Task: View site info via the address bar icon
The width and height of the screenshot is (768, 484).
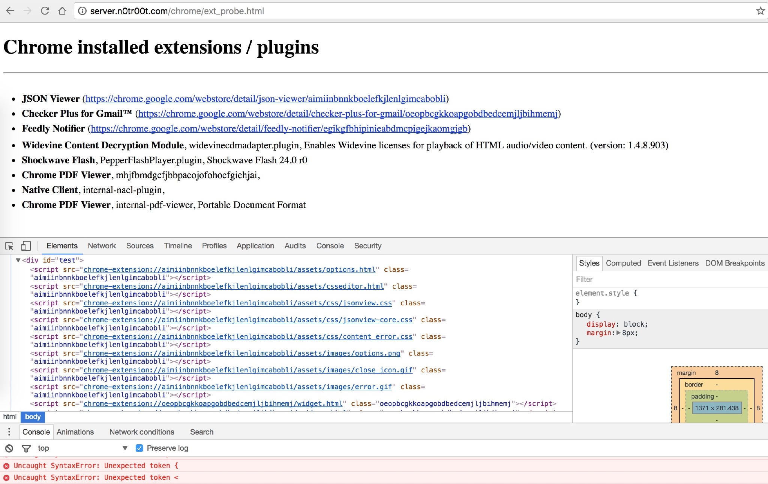Action: click(82, 11)
